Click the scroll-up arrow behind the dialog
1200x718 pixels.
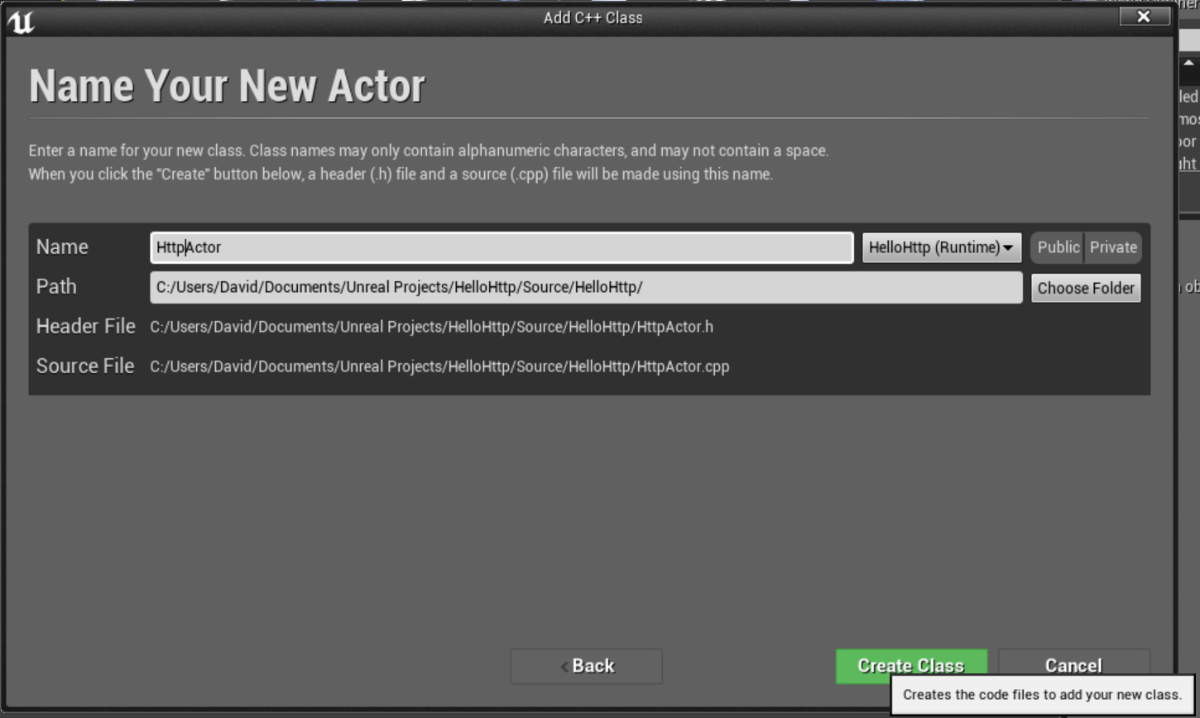pos(1189,64)
